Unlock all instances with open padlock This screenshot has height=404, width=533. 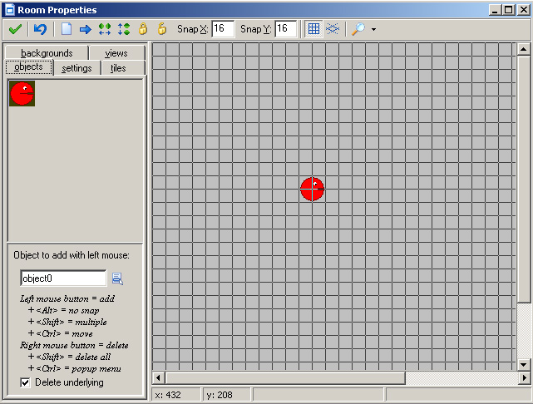(x=162, y=29)
